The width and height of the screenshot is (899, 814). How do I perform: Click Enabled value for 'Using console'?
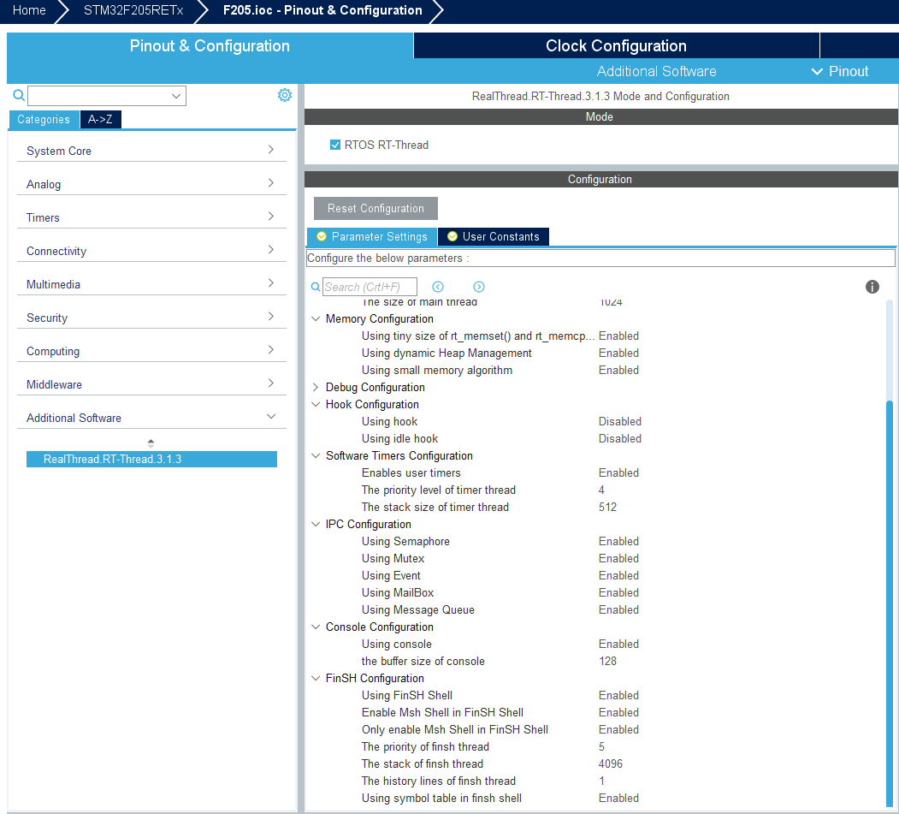(x=618, y=645)
